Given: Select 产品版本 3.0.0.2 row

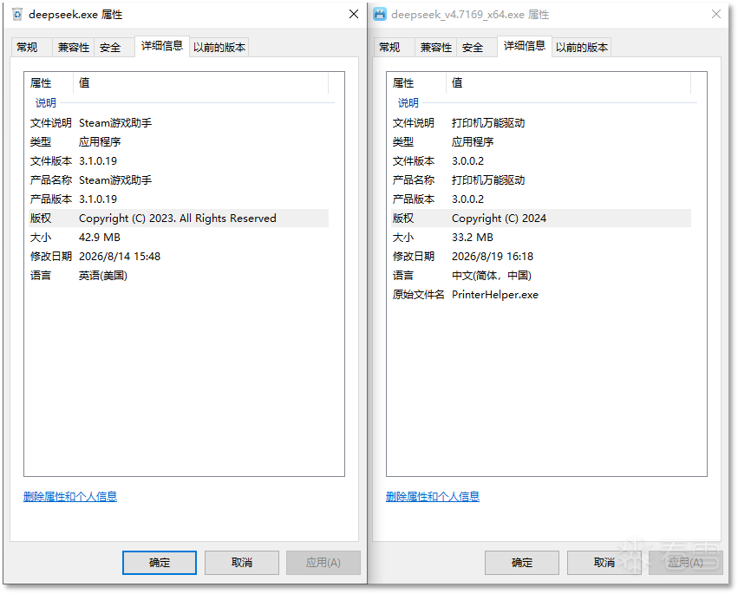Looking at the screenshot, I should pyautogui.click(x=541, y=199).
